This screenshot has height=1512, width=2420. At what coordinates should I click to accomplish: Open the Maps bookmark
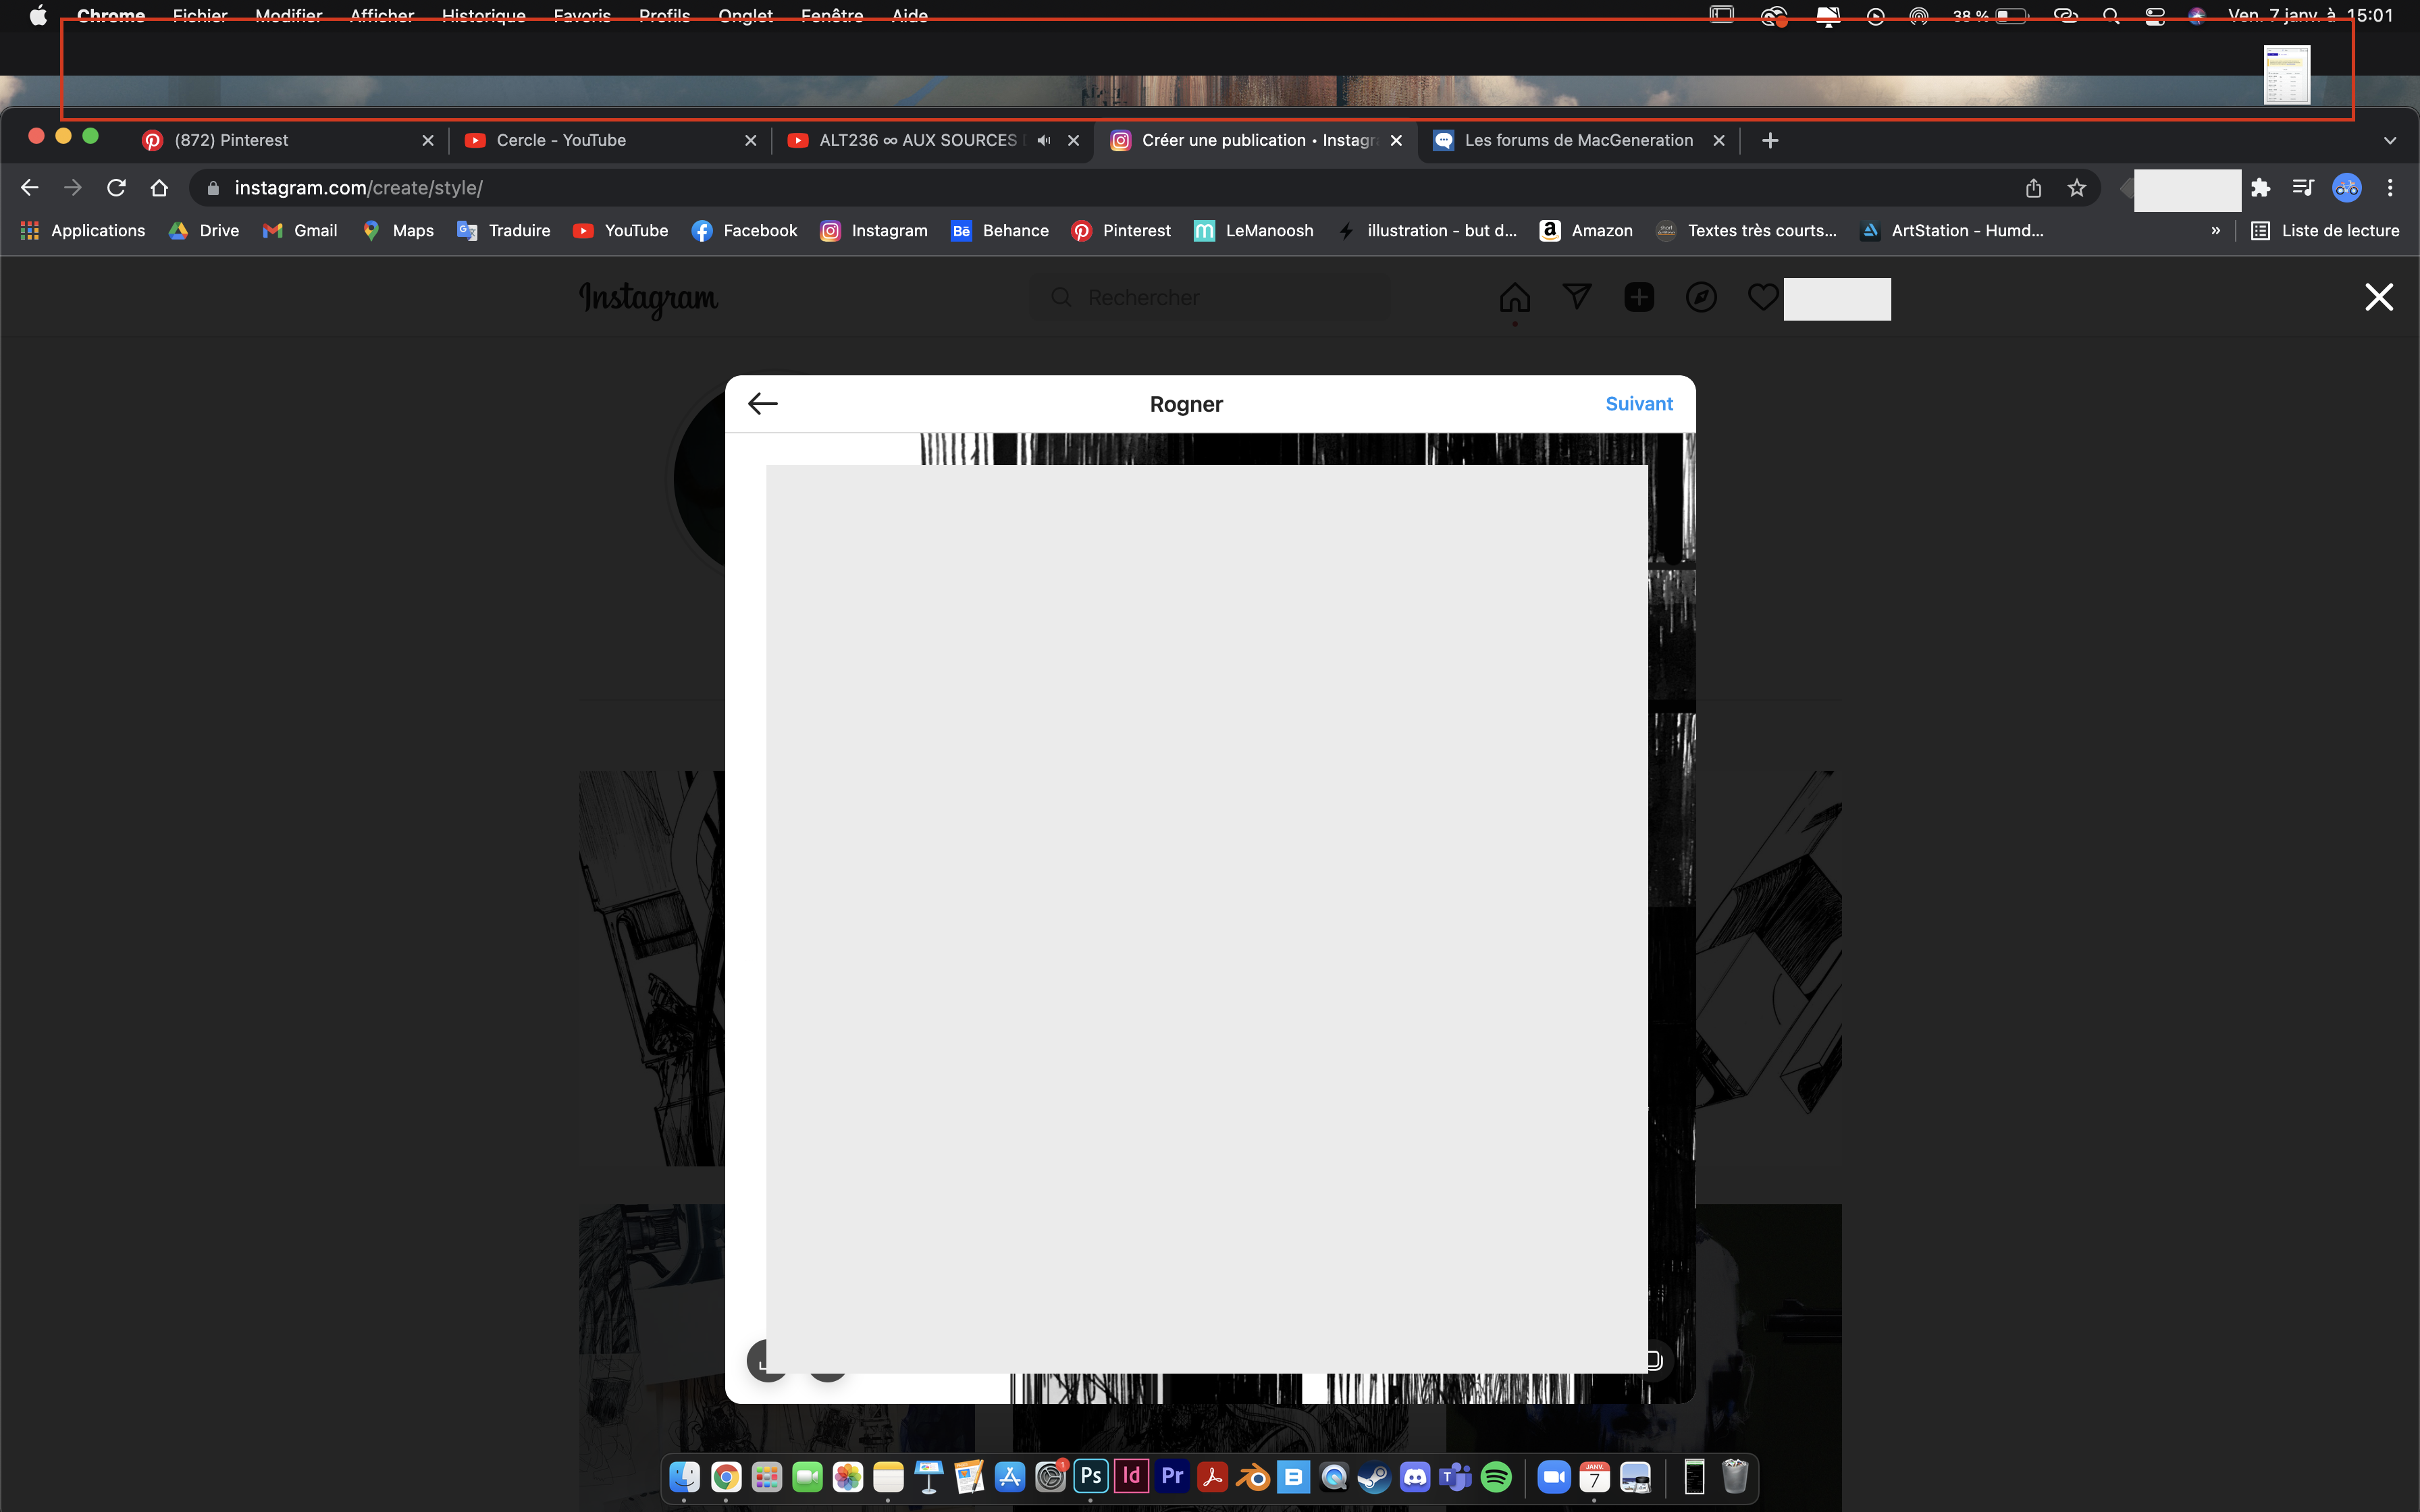pyautogui.click(x=398, y=230)
